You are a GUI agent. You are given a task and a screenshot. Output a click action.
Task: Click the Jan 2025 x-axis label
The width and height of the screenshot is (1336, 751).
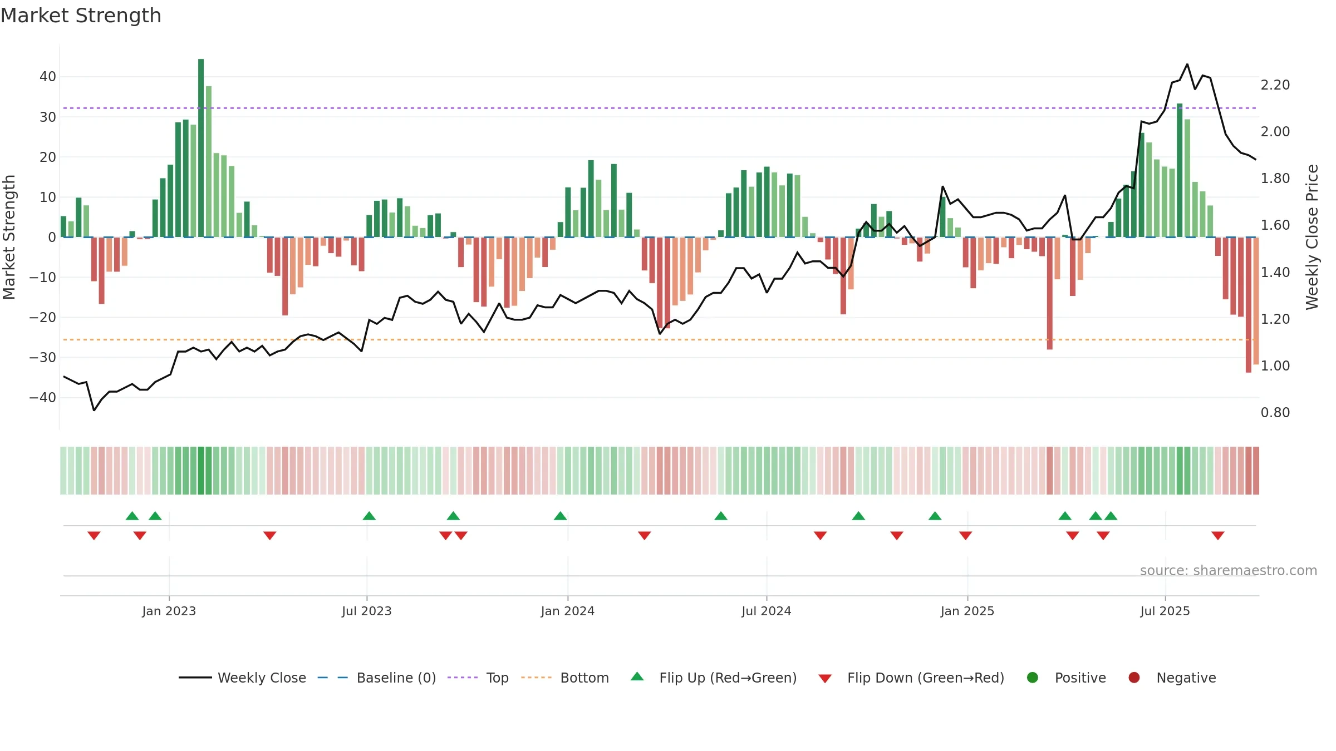tap(967, 611)
